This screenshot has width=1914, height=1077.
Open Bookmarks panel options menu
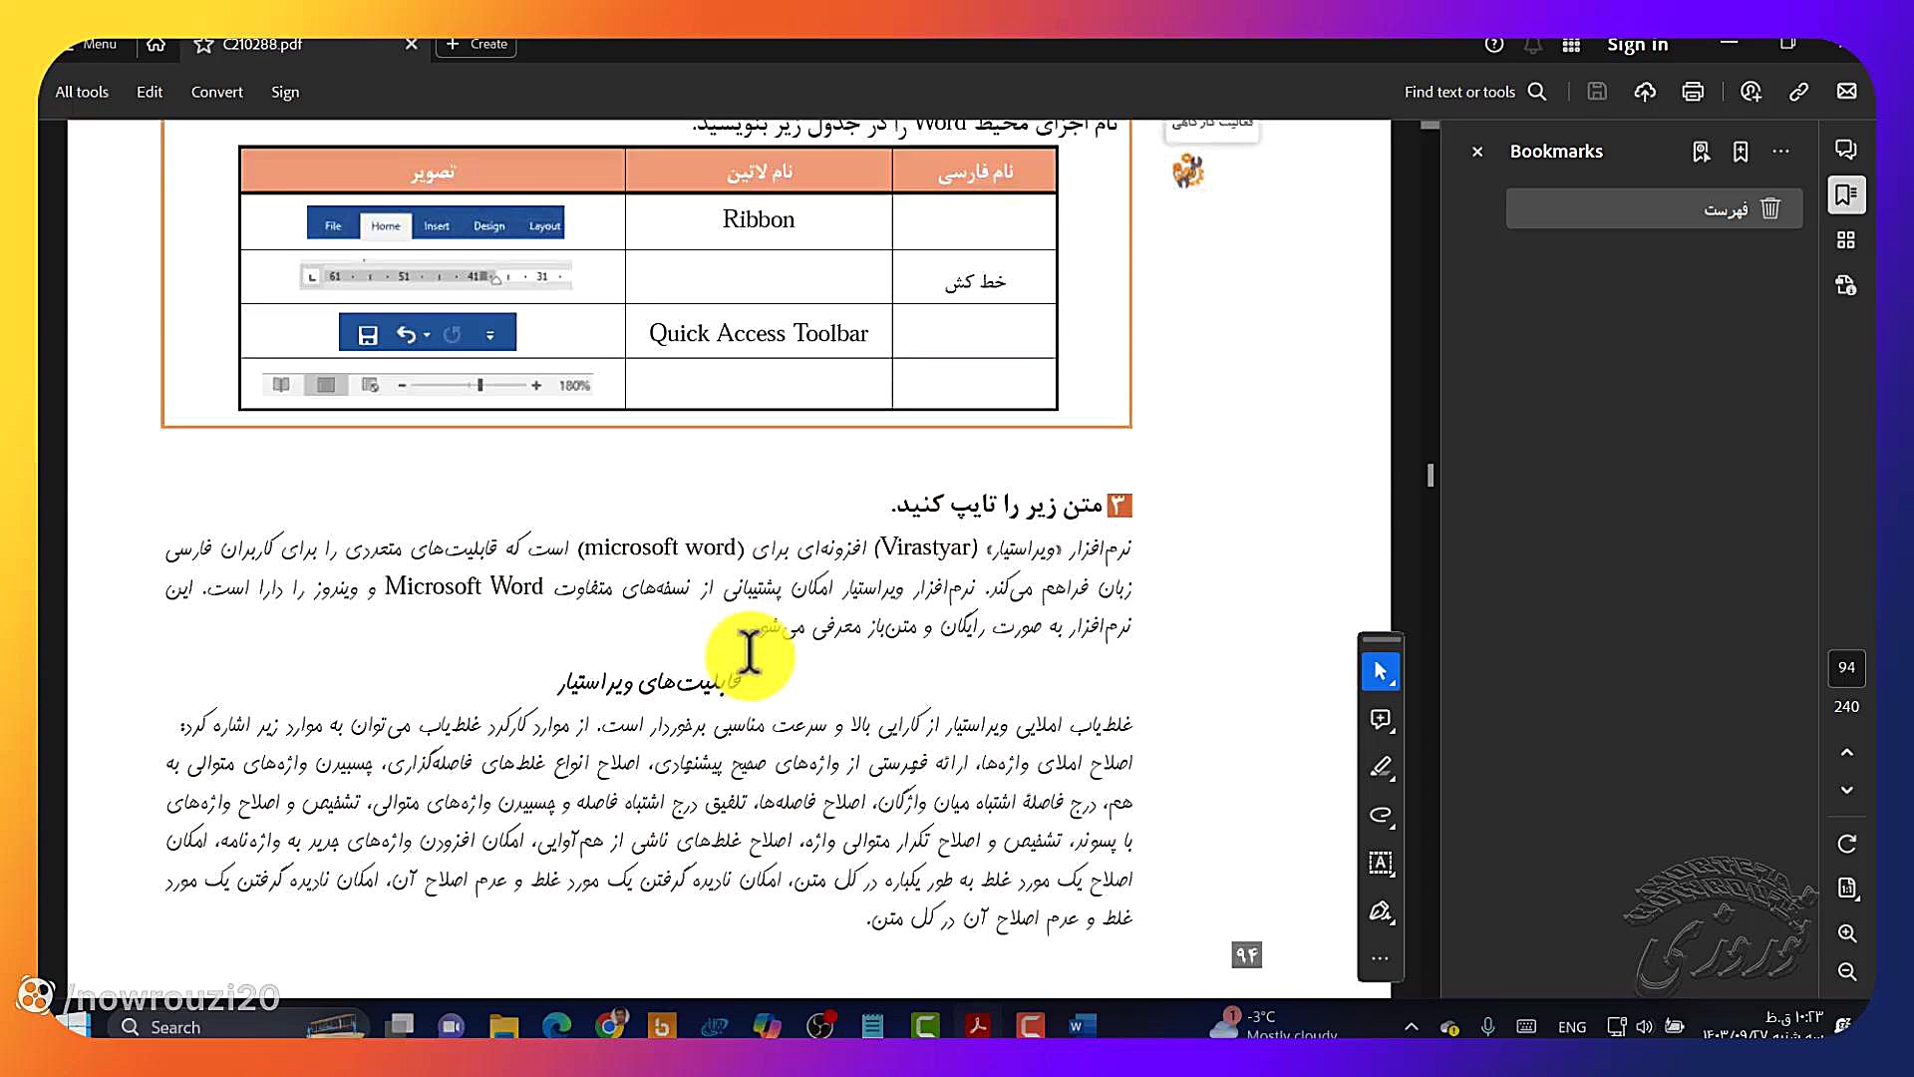[x=1780, y=152]
